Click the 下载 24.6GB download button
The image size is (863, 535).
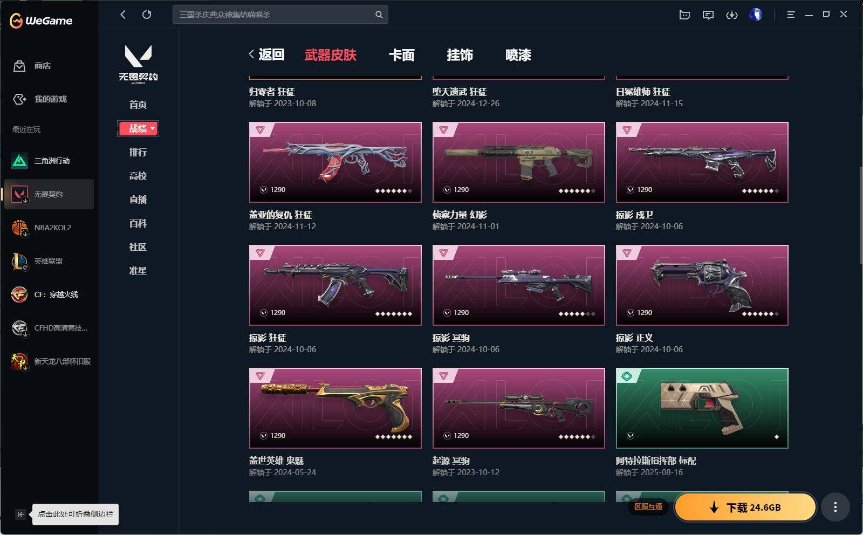coord(745,507)
